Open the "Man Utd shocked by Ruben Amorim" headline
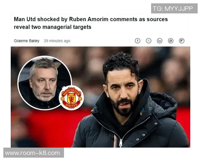Screen dimensions: 201x161 [x=91, y=23]
